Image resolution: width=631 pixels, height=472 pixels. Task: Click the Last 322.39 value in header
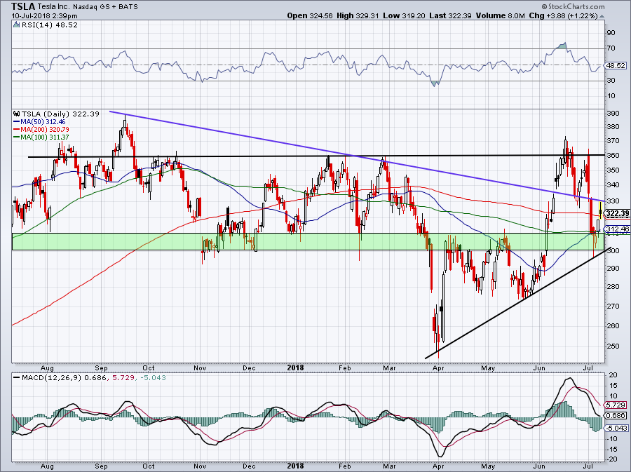(451, 15)
